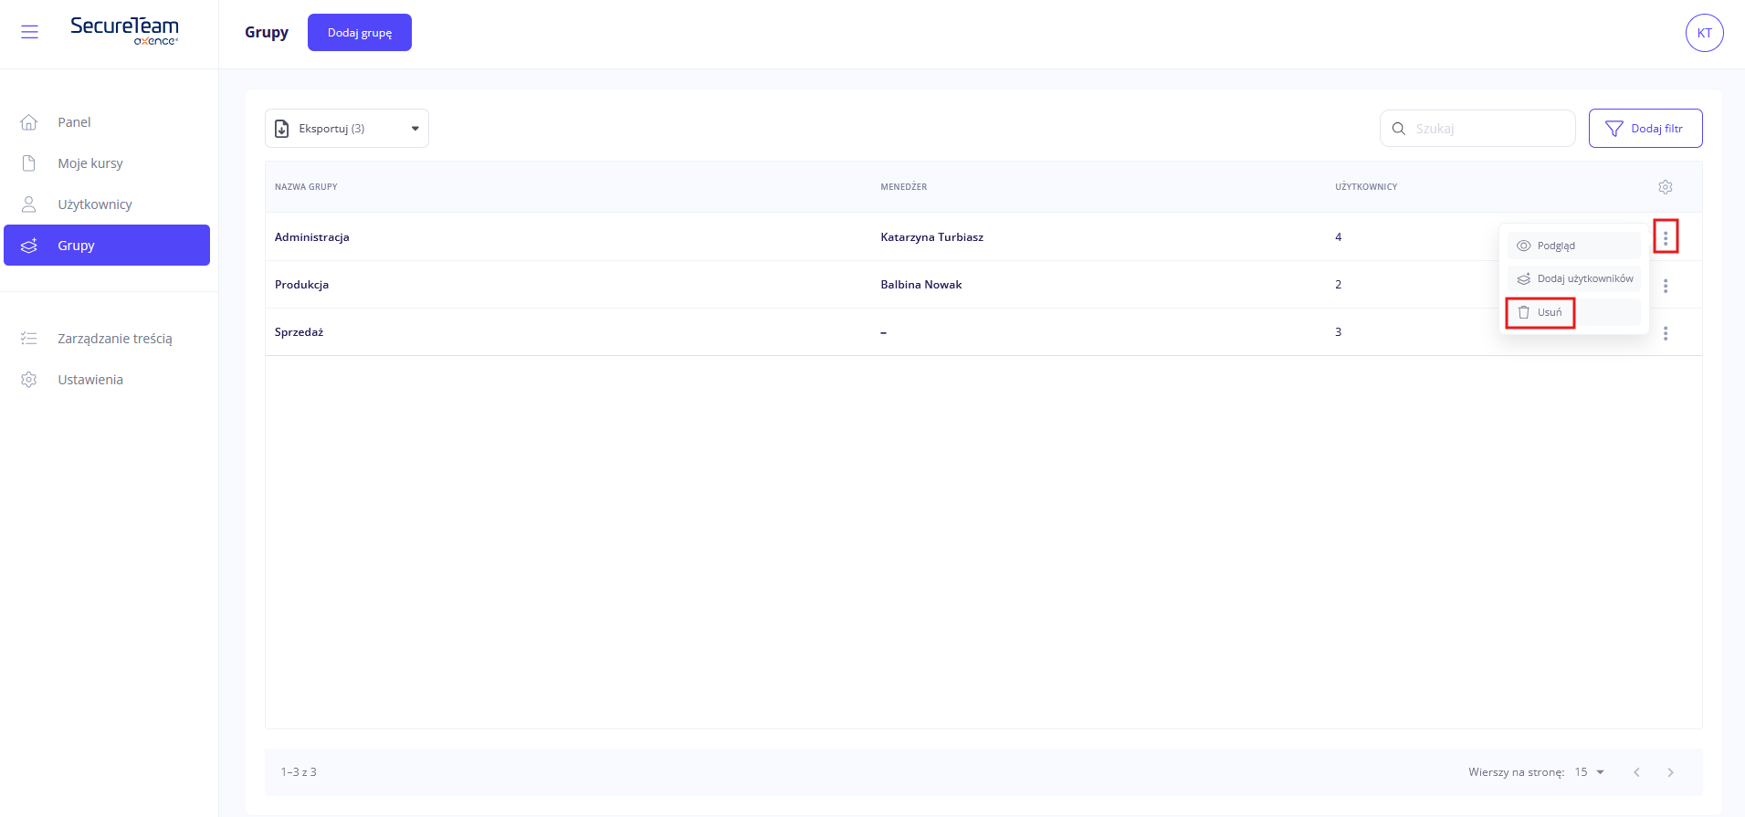Open three-dot menu for Administracja row
Viewport: 1745px width, 817px height.
1665,237
